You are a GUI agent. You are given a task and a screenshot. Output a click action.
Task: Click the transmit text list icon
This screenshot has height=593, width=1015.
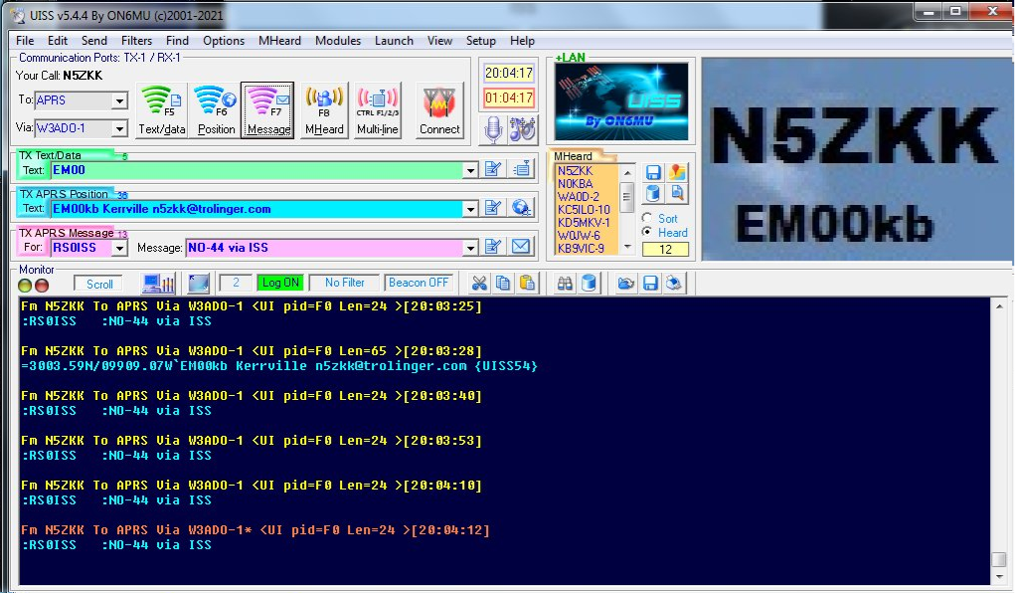click(x=521, y=170)
